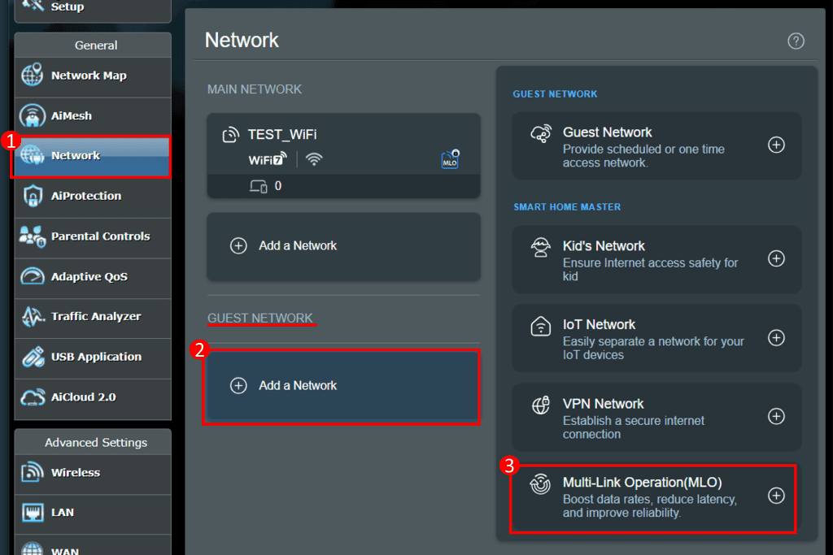The image size is (833, 555).
Task: Click the Wireless signal icon
Action: (33, 472)
